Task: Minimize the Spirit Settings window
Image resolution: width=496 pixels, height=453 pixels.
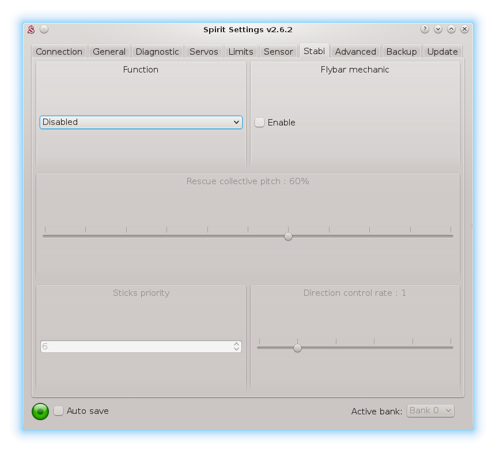Action: point(438,29)
